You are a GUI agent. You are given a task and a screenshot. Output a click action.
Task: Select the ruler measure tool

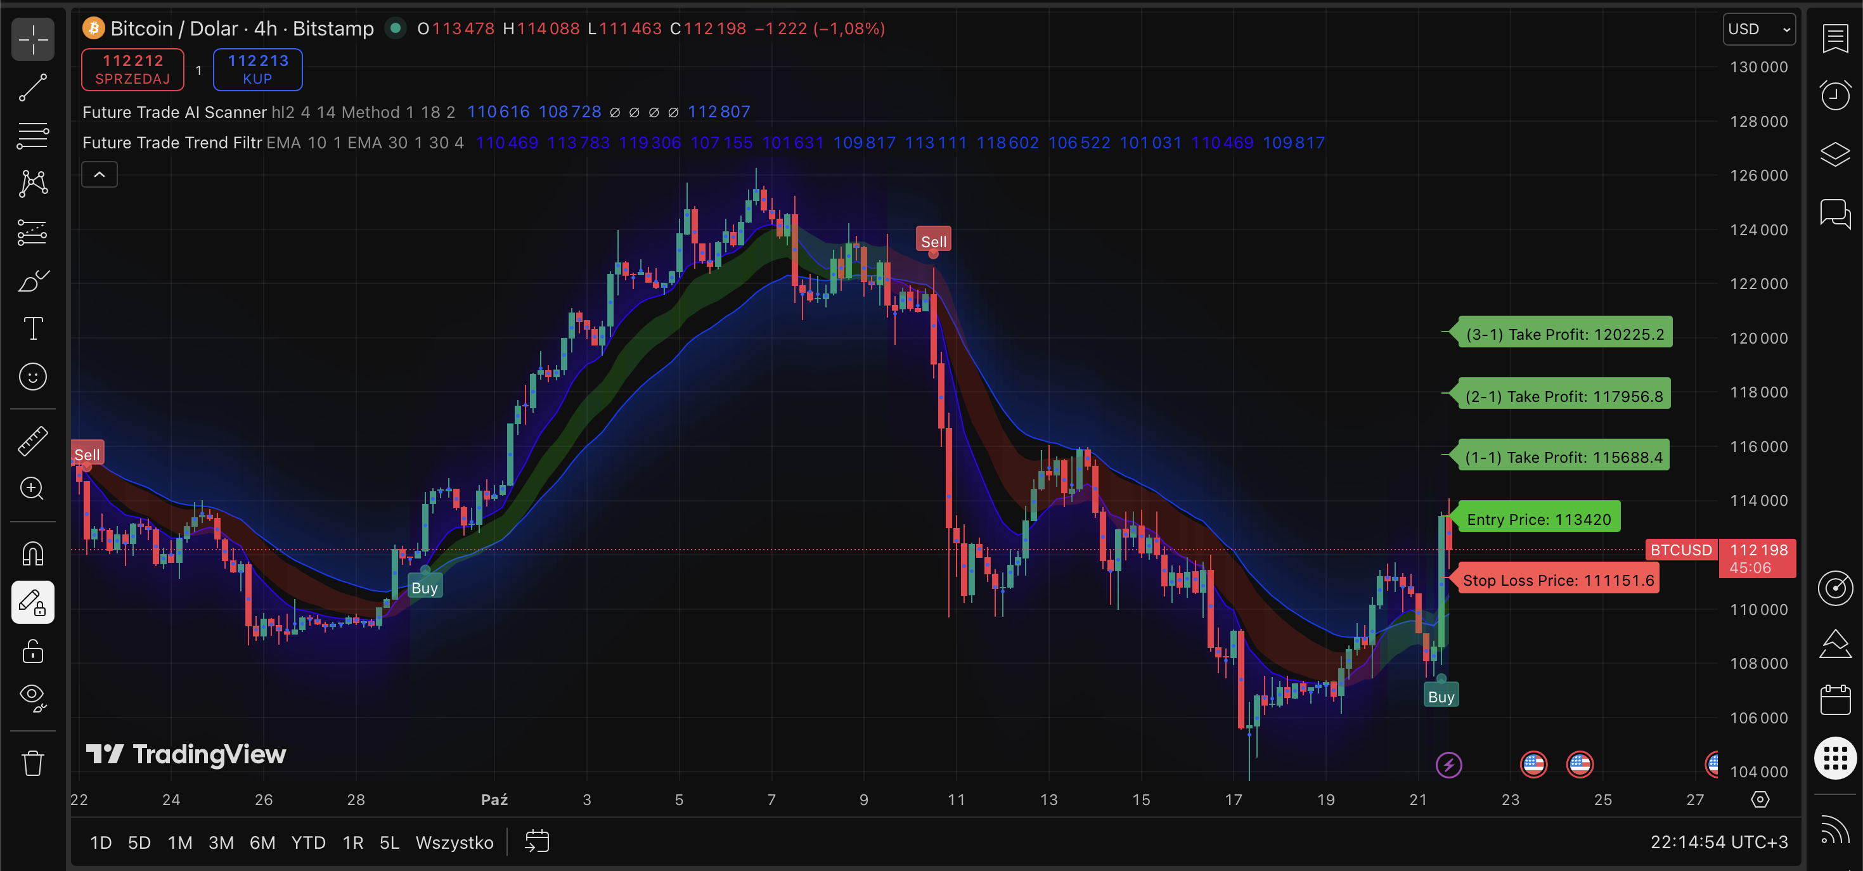pos(32,441)
